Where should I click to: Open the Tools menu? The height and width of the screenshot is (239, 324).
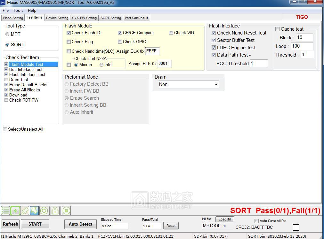click(x=18, y=10)
